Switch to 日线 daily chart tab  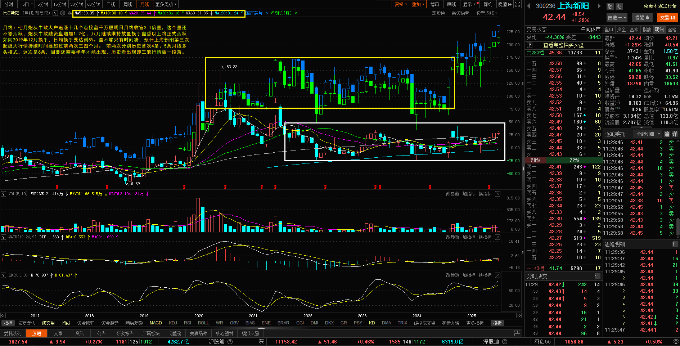111,4
